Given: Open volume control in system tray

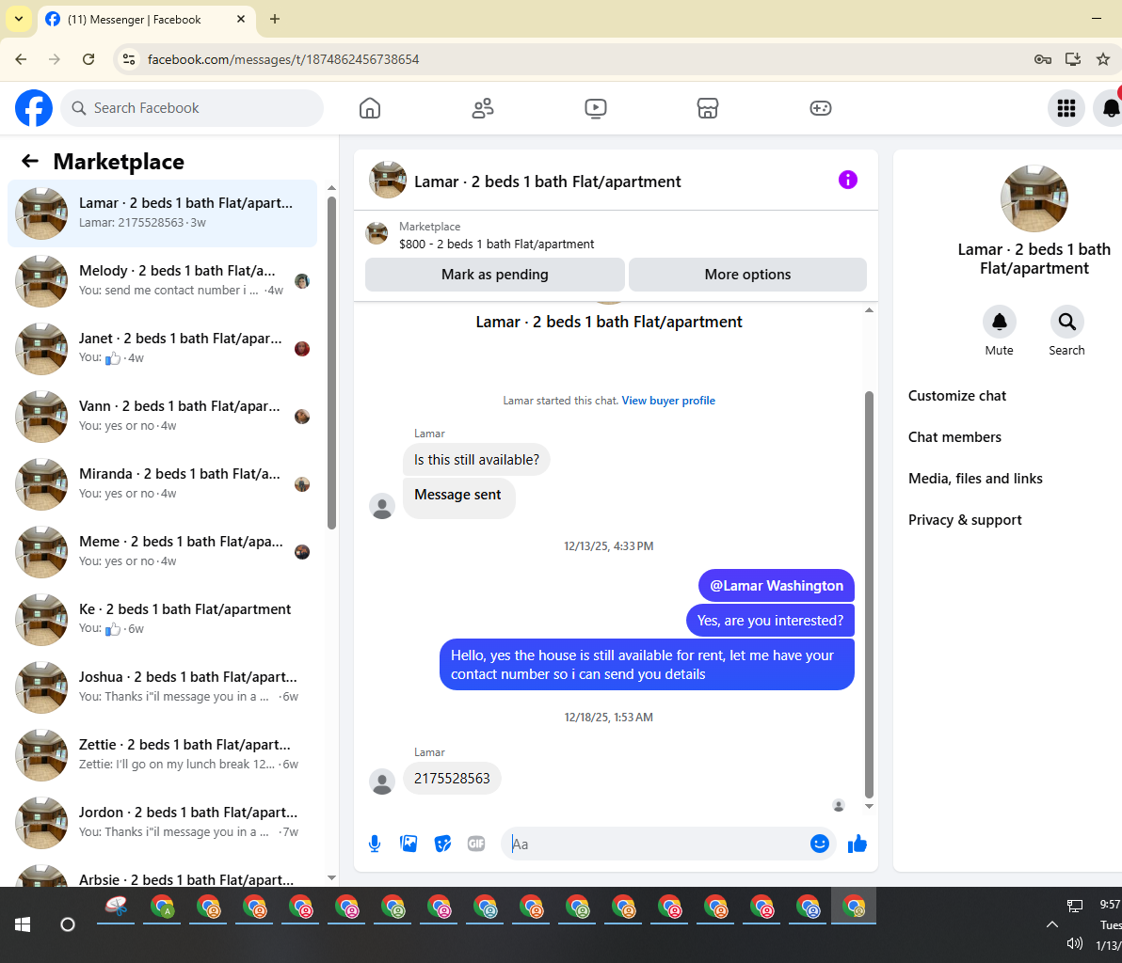Looking at the screenshot, I should point(1074,943).
